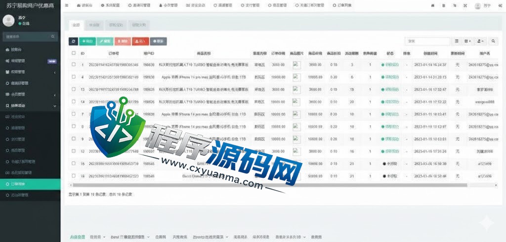Check the box for row ID 7
The width and height of the screenshot is (506, 242).
74,114
